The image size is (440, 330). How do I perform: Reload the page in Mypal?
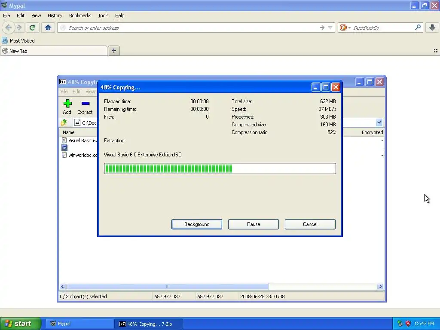click(x=32, y=27)
